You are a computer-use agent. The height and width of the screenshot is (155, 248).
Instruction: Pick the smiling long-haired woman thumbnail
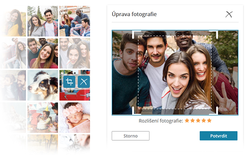tap(74, 53)
